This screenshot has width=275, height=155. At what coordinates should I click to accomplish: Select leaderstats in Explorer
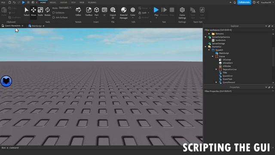pos(220,40)
